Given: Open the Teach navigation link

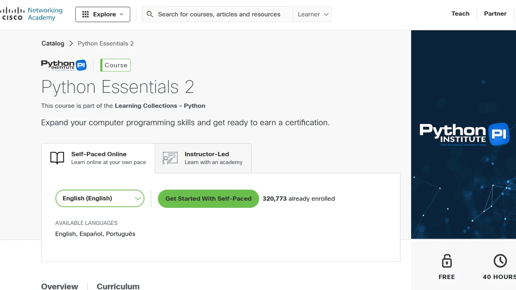Looking at the screenshot, I should (x=460, y=14).
